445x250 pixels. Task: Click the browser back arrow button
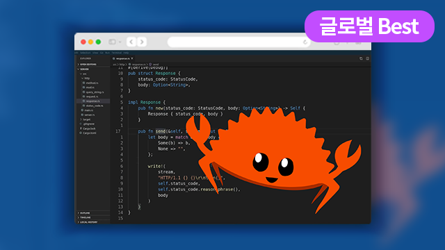pyautogui.click(x=131, y=42)
